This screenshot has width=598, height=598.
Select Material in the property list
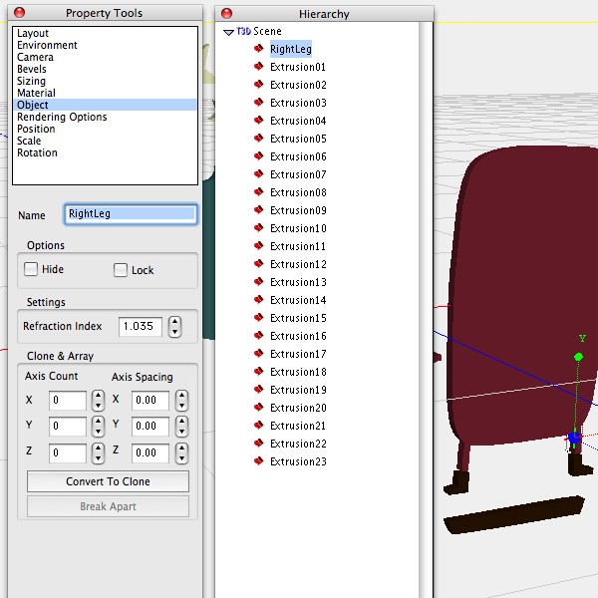[x=36, y=93]
